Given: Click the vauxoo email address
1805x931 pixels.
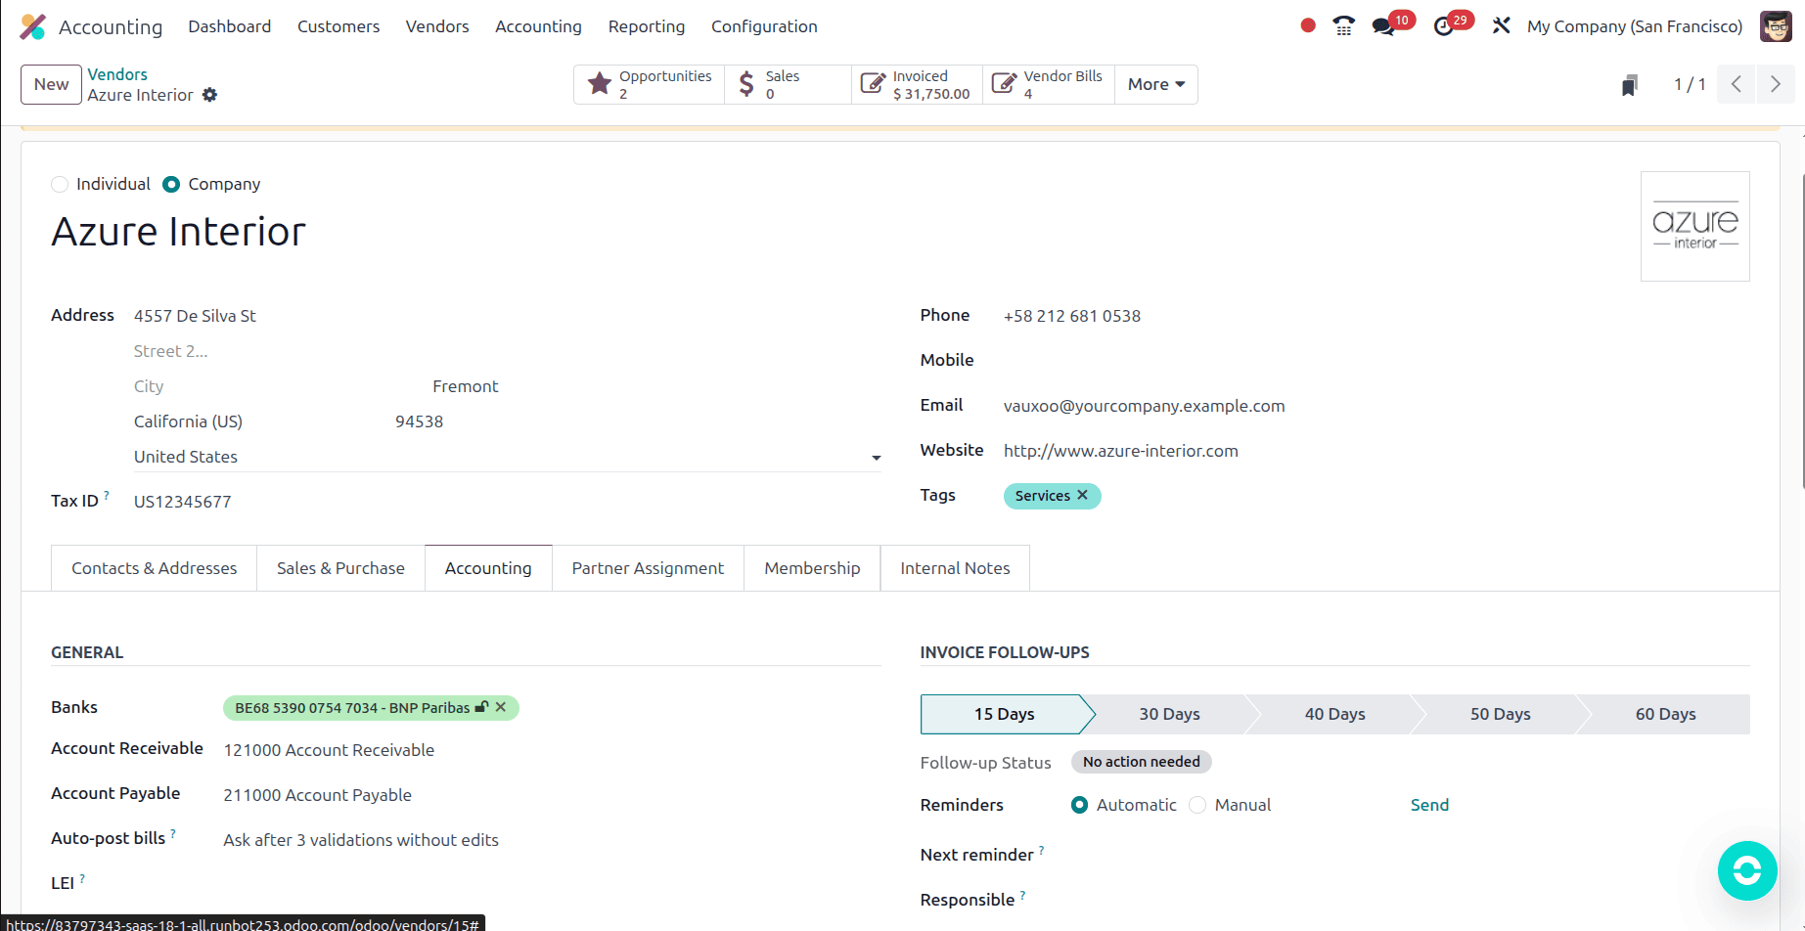Looking at the screenshot, I should (x=1144, y=406).
